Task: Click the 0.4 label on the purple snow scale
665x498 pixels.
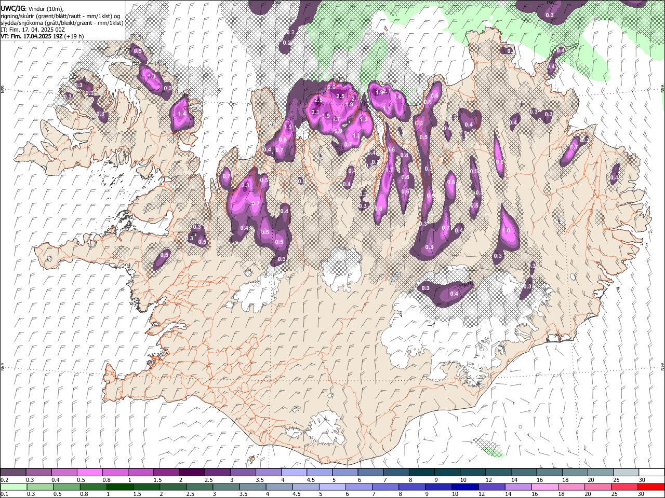Action: [55, 480]
